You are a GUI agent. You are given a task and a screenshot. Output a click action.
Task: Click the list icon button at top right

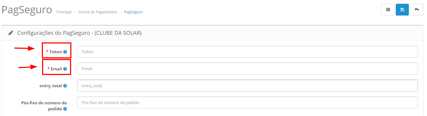point(388,10)
